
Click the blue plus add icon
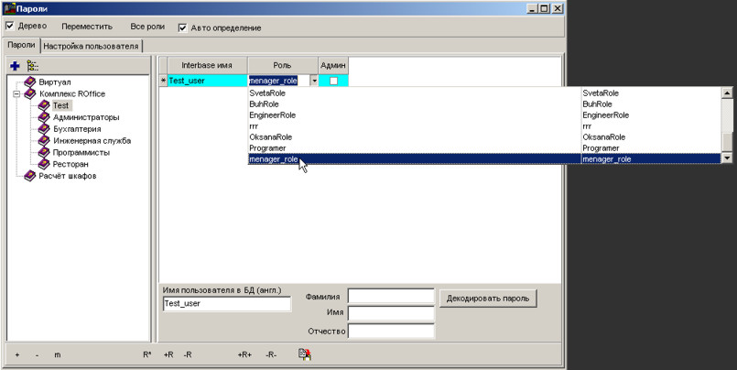pos(15,66)
